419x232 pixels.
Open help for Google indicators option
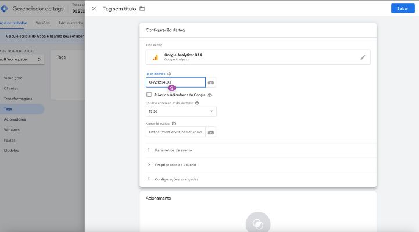(x=209, y=95)
